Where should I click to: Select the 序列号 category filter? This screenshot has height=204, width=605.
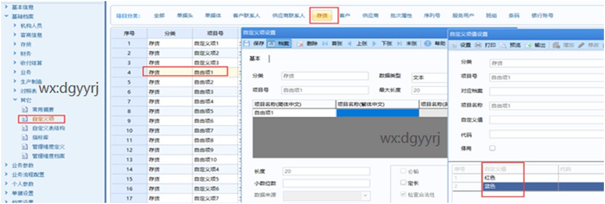point(432,16)
